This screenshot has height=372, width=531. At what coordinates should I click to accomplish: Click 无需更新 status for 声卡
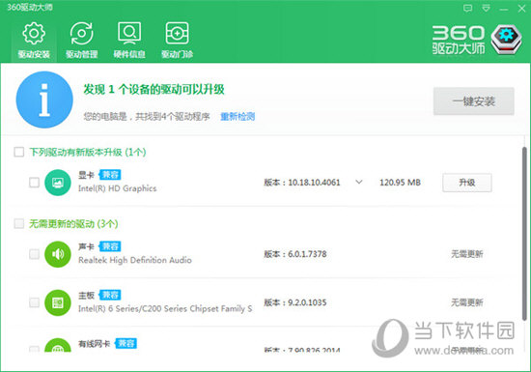coord(467,254)
